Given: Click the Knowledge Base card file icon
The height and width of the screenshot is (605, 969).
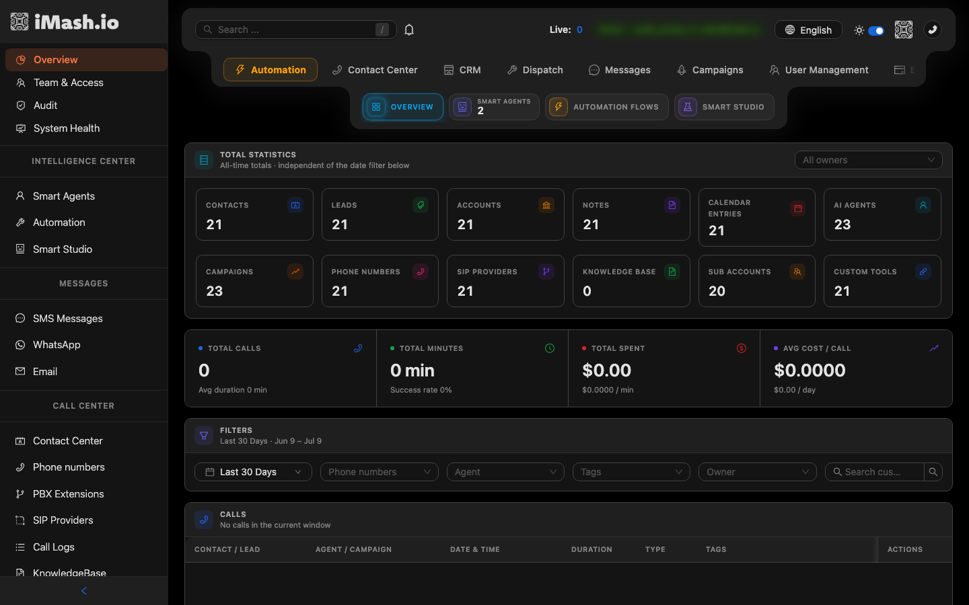Looking at the screenshot, I should coord(672,272).
